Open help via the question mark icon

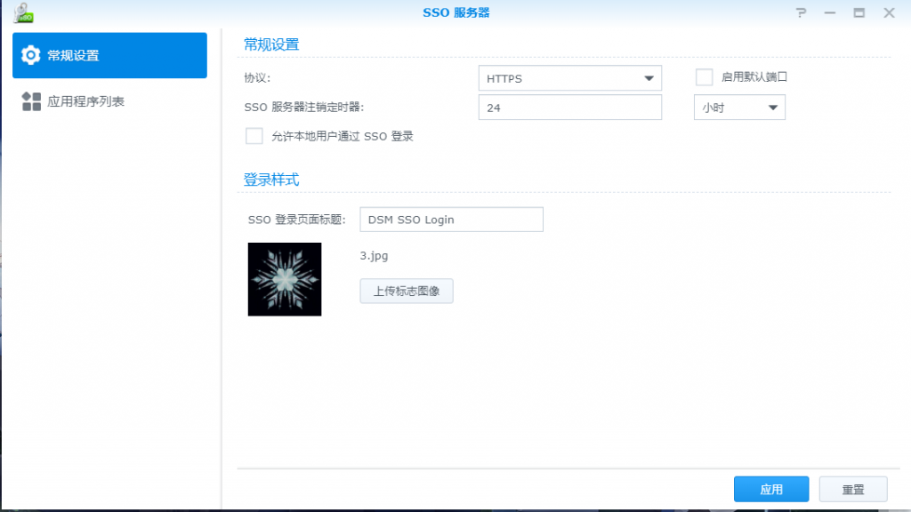coord(802,12)
